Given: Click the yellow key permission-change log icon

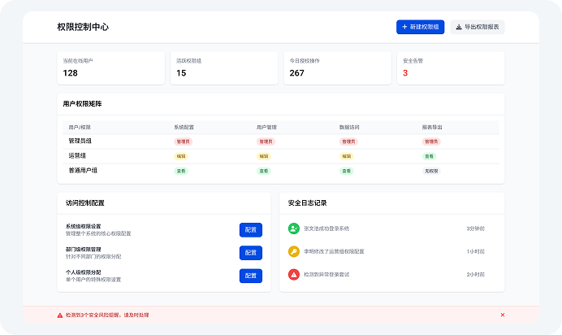Looking at the screenshot, I should [294, 251].
